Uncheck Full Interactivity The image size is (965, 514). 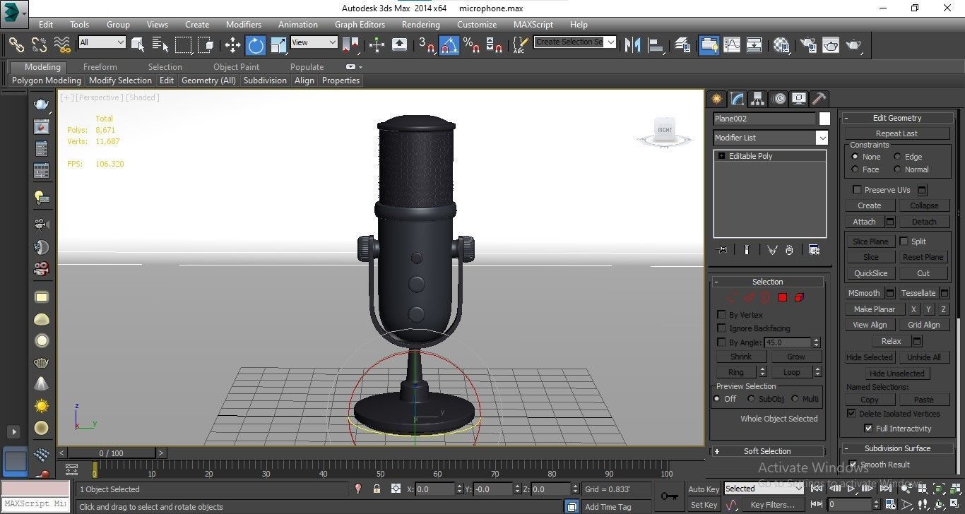click(x=868, y=429)
